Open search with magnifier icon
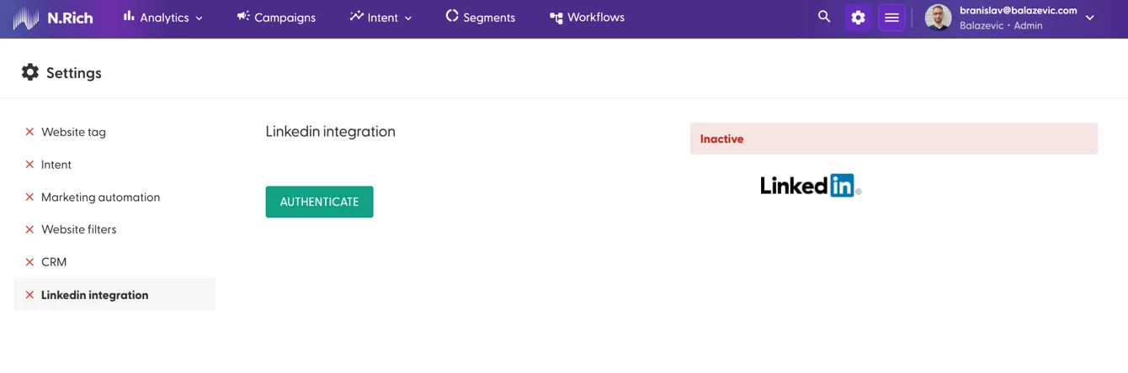The height and width of the screenshot is (373, 1128). tap(824, 17)
